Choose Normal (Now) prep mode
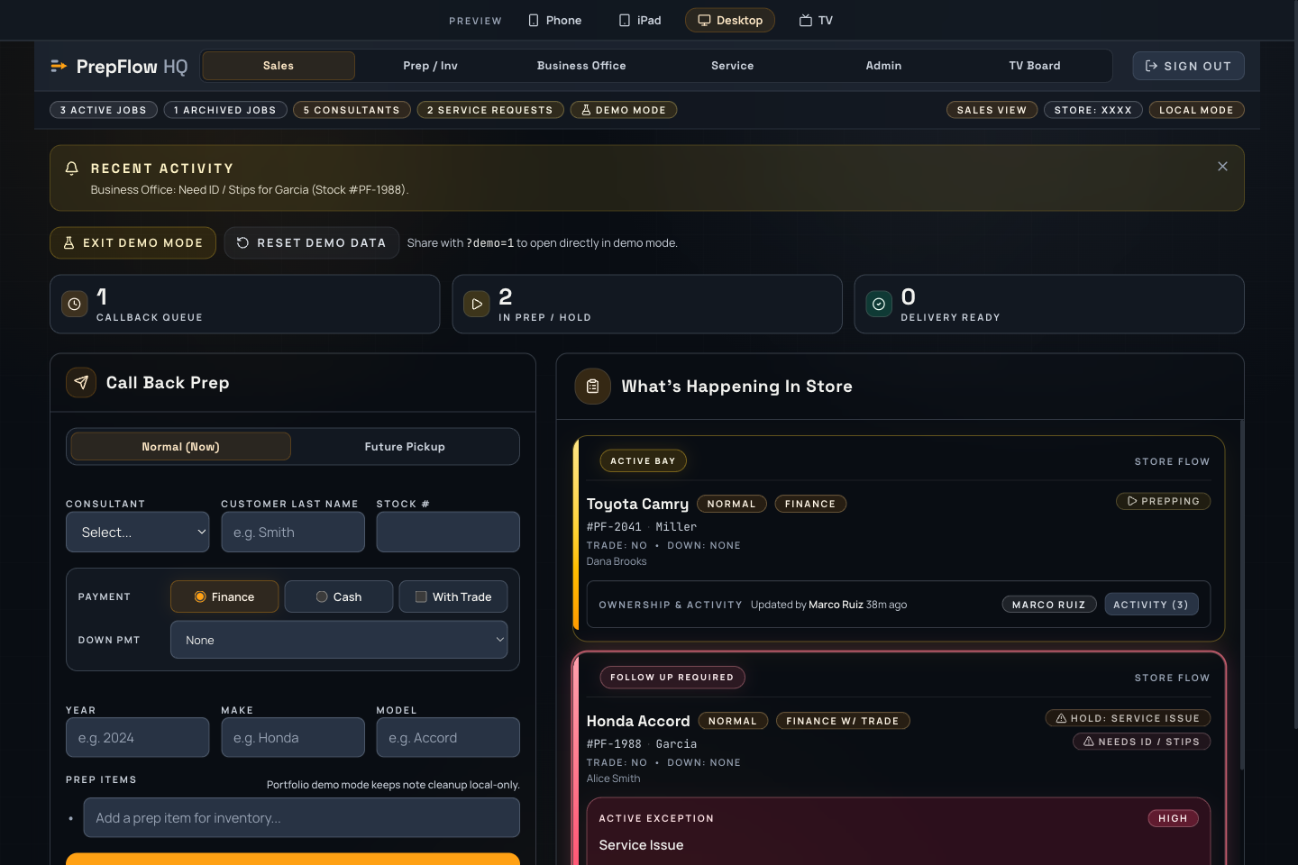1298x865 pixels. [180, 447]
